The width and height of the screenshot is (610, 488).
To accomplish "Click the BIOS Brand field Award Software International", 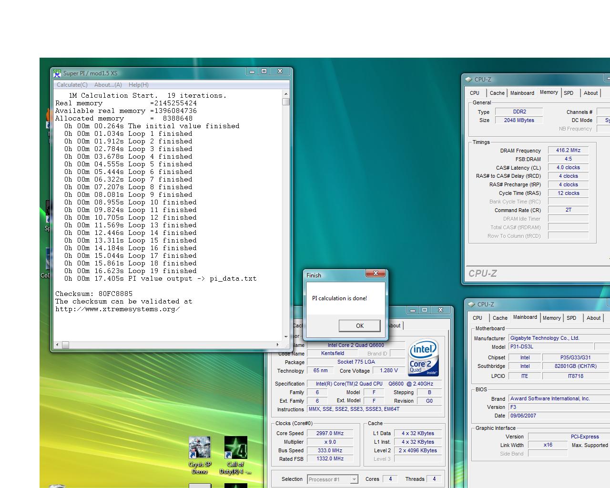I will 559,398.
